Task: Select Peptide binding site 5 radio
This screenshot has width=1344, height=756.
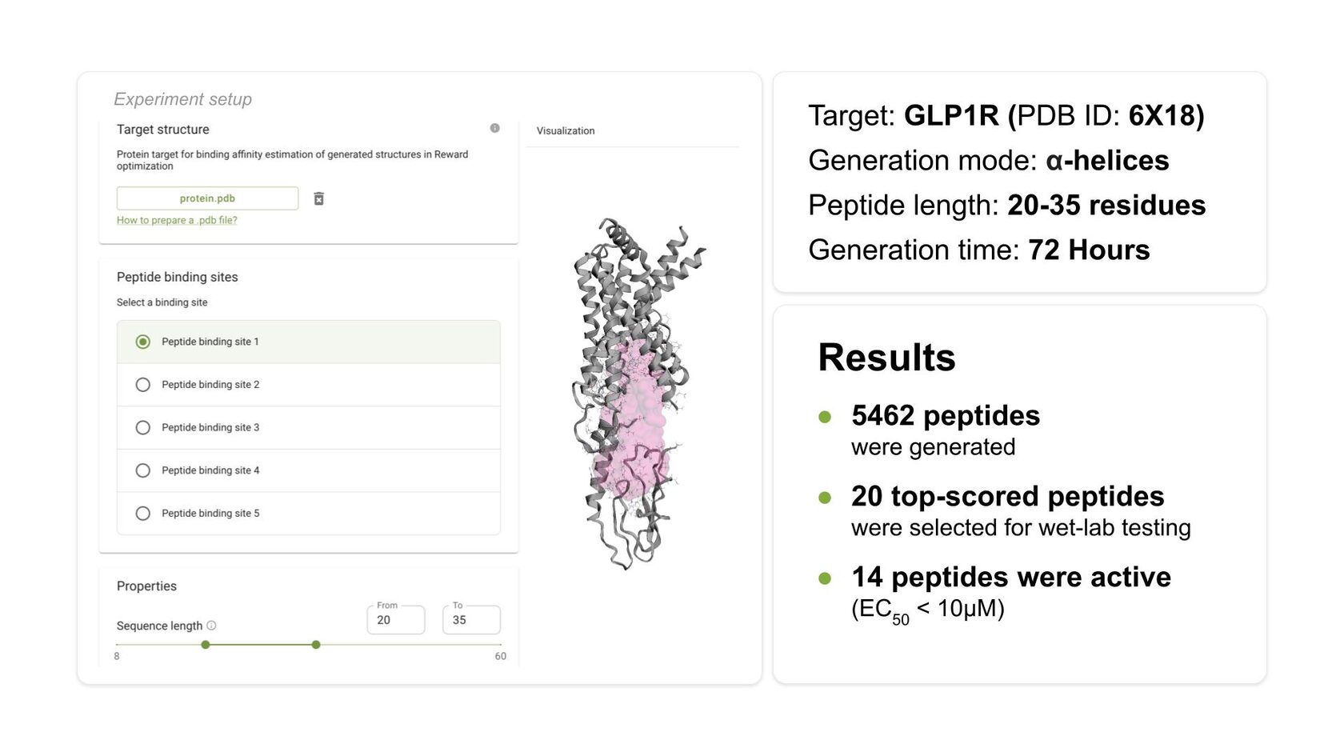Action: 143,514
